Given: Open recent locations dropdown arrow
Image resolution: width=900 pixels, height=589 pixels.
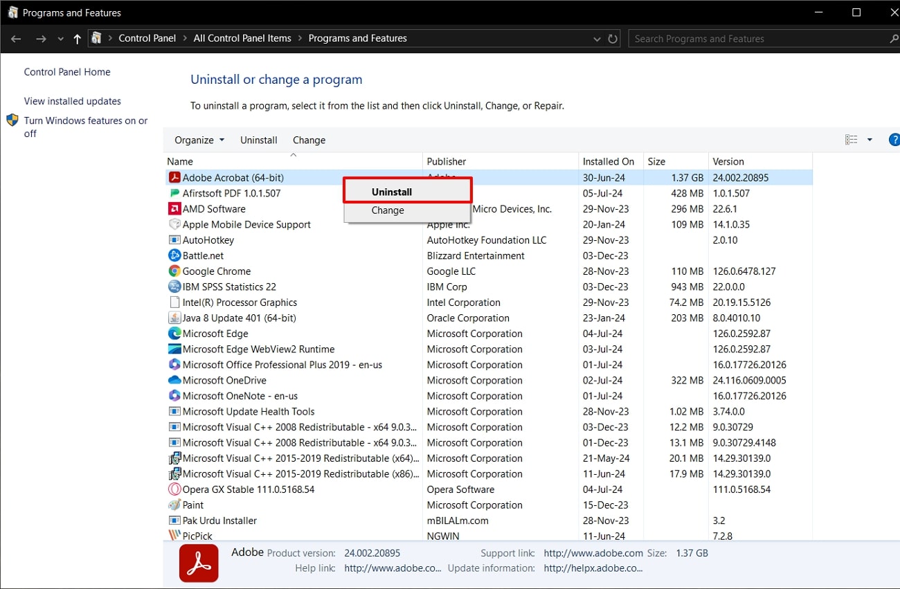Looking at the screenshot, I should pyautogui.click(x=61, y=39).
